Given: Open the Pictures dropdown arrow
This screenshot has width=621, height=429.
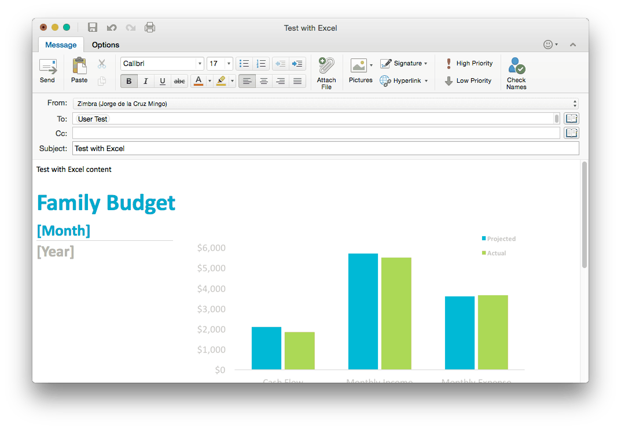Looking at the screenshot, I should (x=371, y=65).
